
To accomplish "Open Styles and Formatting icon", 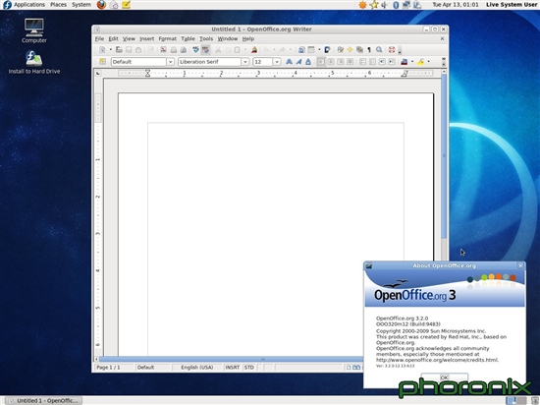I will pyautogui.click(x=102, y=62).
